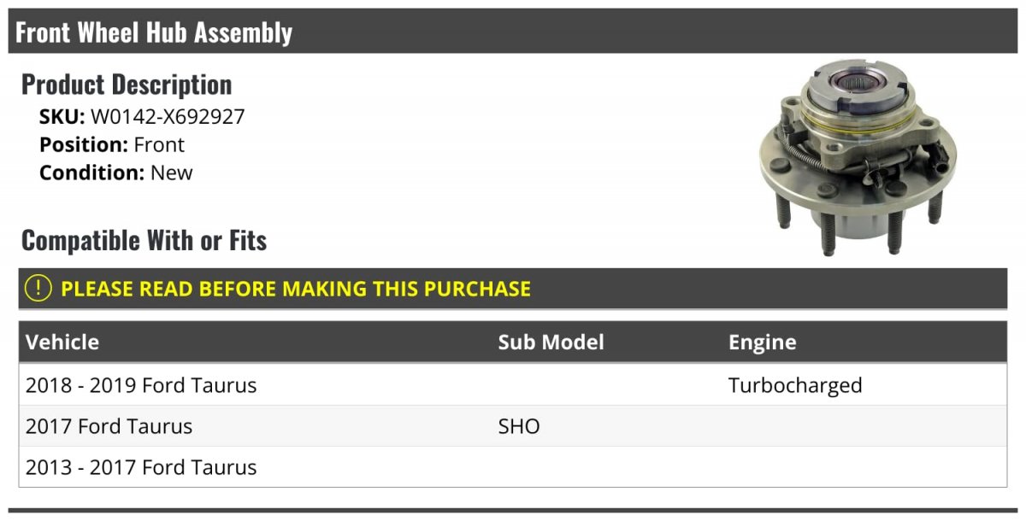Image resolution: width=1026 pixels, height=521 pixels.
Task: Click the Position label text
Action: tap(83, 145)
